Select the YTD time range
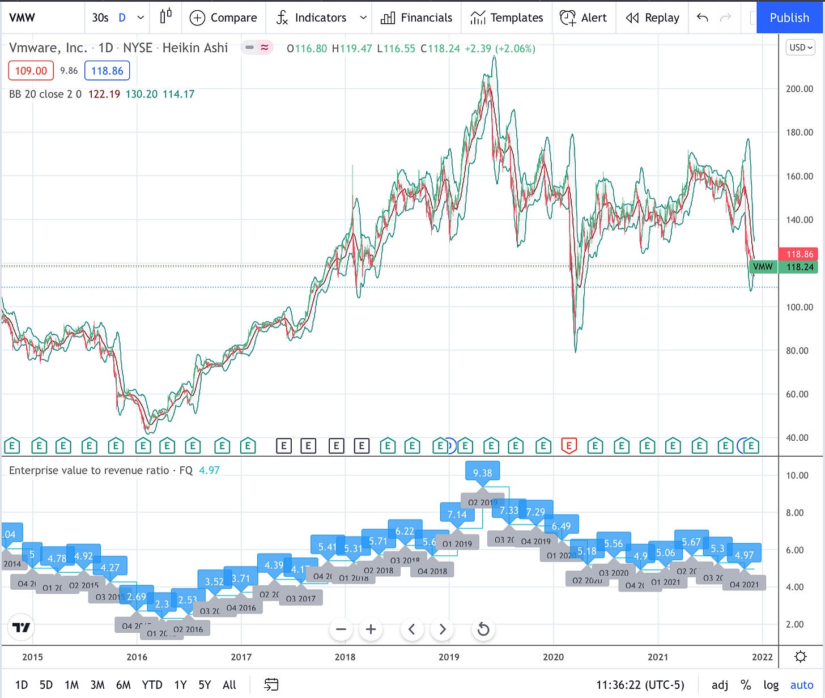 click(x=152, y=685)
